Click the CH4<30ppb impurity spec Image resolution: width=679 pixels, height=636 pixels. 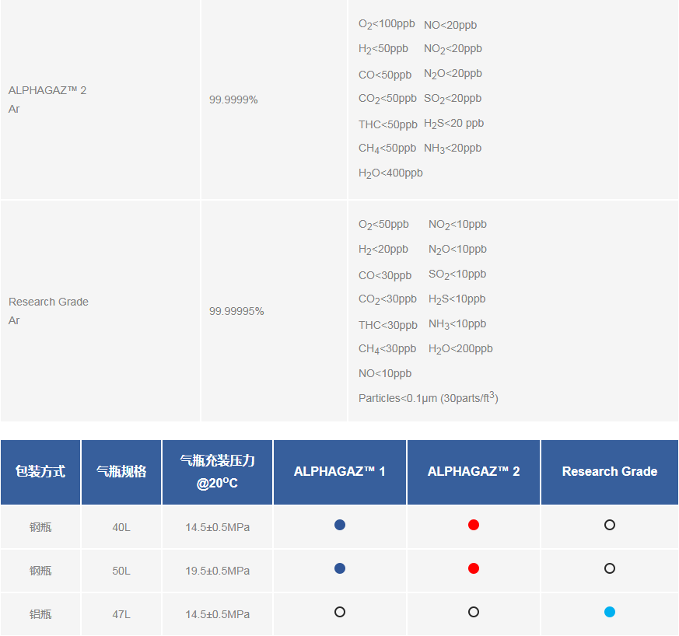(387, 349)
